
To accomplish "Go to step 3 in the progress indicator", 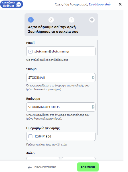I will point(72,20).
